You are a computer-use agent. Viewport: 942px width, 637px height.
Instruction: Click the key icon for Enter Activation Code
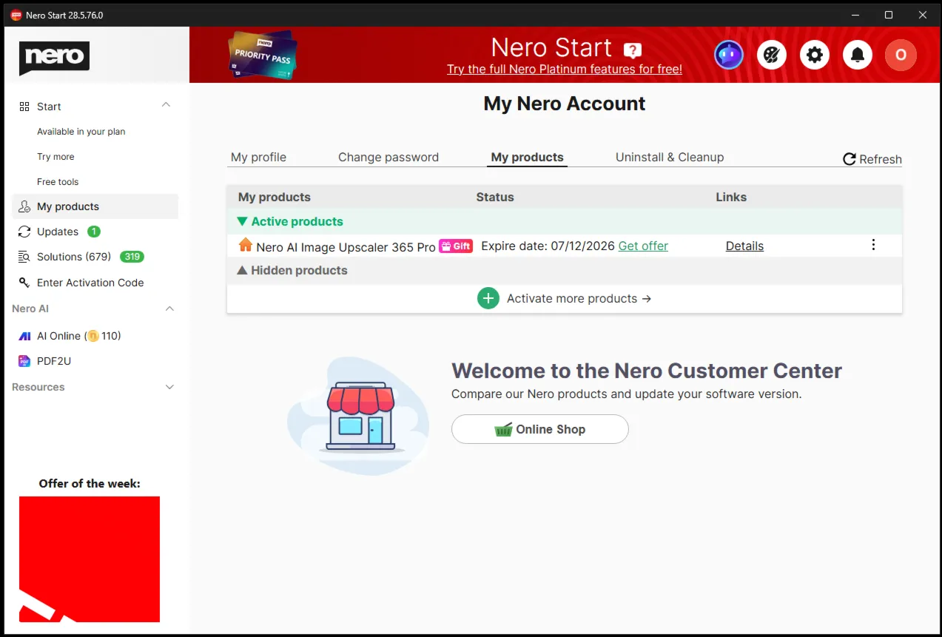tap(24, 283)
